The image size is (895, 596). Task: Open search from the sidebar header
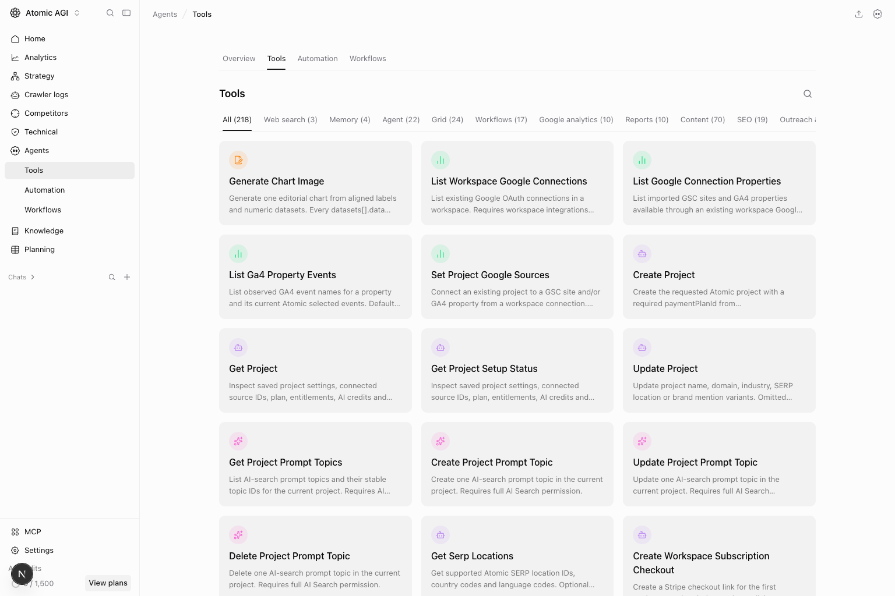110,13
